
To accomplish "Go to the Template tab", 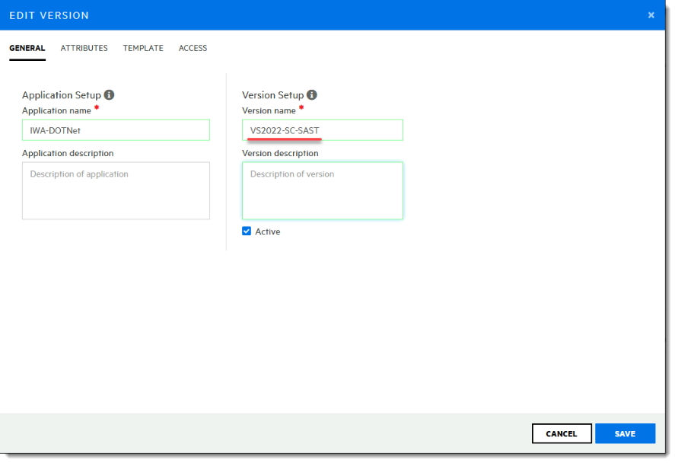I will point(143,48).
